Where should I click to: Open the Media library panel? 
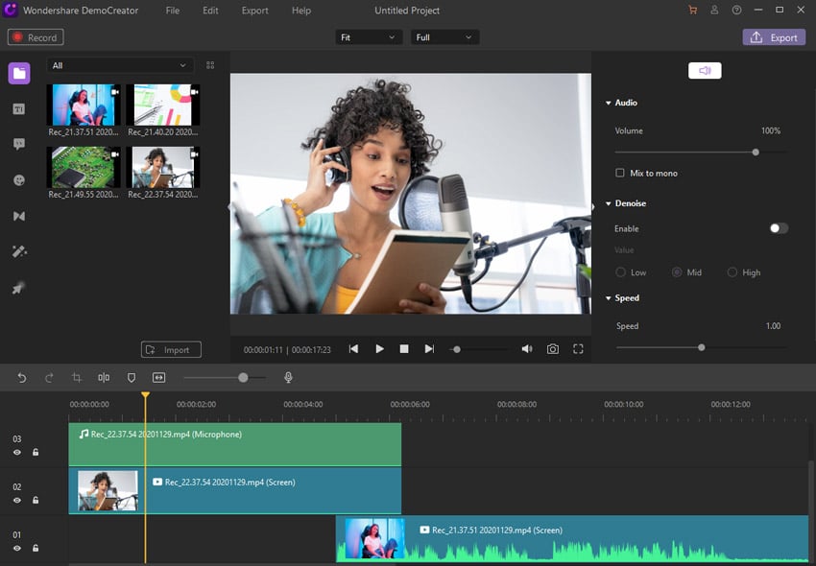tap(18, 73)
